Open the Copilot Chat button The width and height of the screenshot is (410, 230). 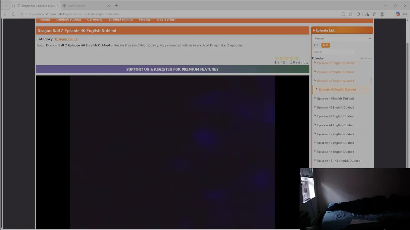coord(401,14)
